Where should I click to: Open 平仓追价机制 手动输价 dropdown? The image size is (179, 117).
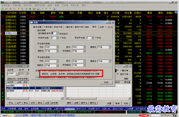pyautogui.click(x=79, y=65)
